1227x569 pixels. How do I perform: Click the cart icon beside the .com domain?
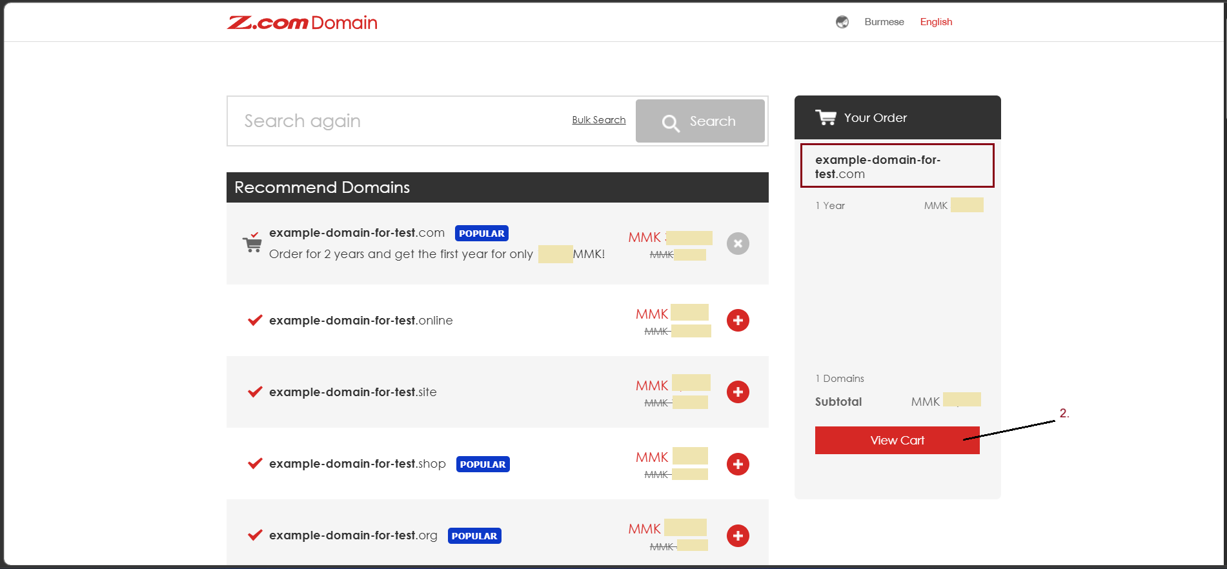pos(252,243)
